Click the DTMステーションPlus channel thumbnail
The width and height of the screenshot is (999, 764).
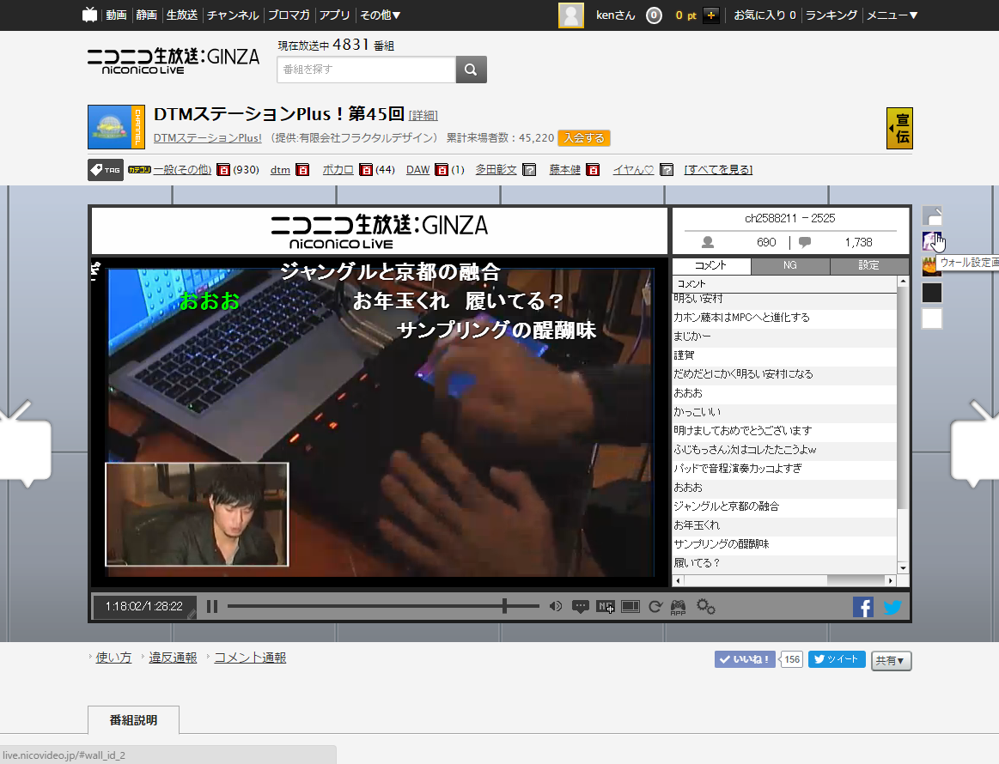(x=116, y=127)
